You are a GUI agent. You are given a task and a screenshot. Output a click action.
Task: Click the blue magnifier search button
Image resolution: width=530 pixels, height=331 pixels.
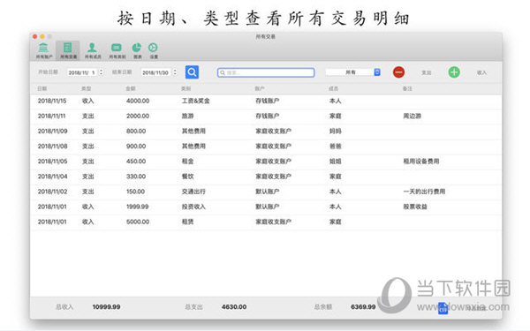point(192,72)
